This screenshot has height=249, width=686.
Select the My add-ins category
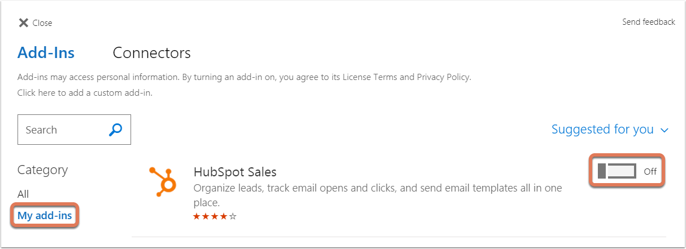click(45, 215)
